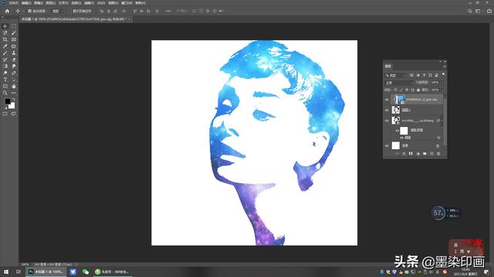
Task: Click the background white color swatch
Action: (12, 106)
